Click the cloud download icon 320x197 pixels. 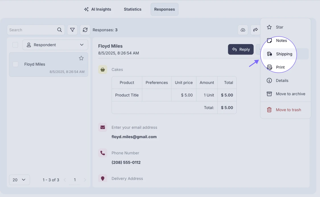point(243,30)
